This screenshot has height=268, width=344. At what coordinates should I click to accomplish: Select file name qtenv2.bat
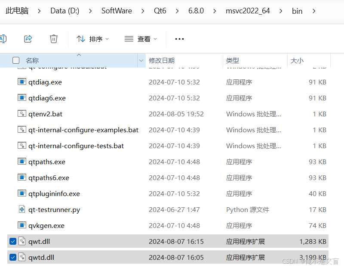[45, 114]
